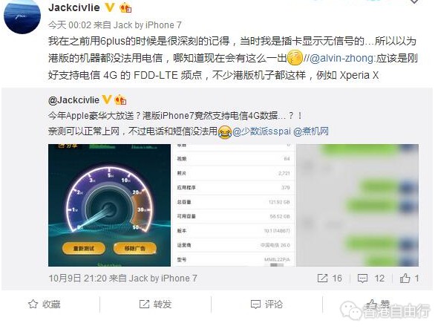Click the 评论 comment button
Image resolution: width=435 pixels, height=329 pixels.
click(x=266, y=304)
